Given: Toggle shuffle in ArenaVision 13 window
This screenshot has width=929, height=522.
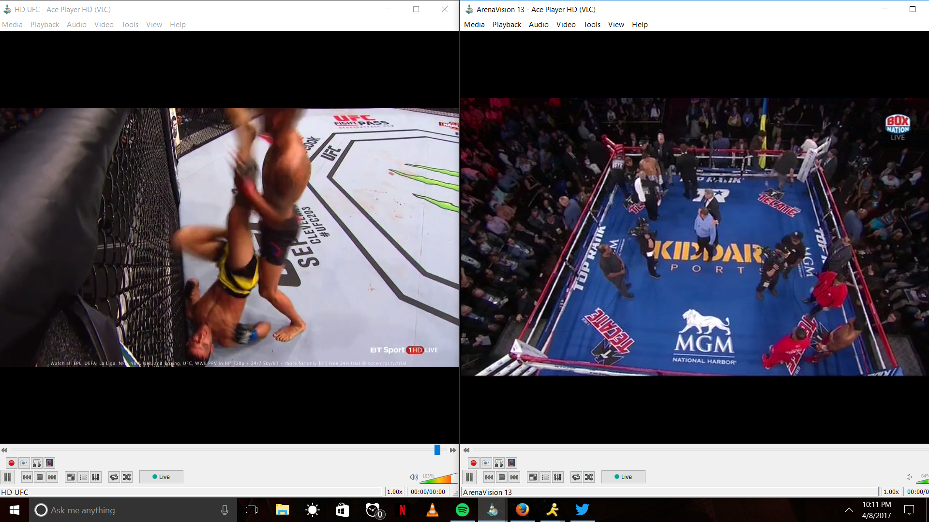Looking at the screenshot, I should [x=589, y=477].
